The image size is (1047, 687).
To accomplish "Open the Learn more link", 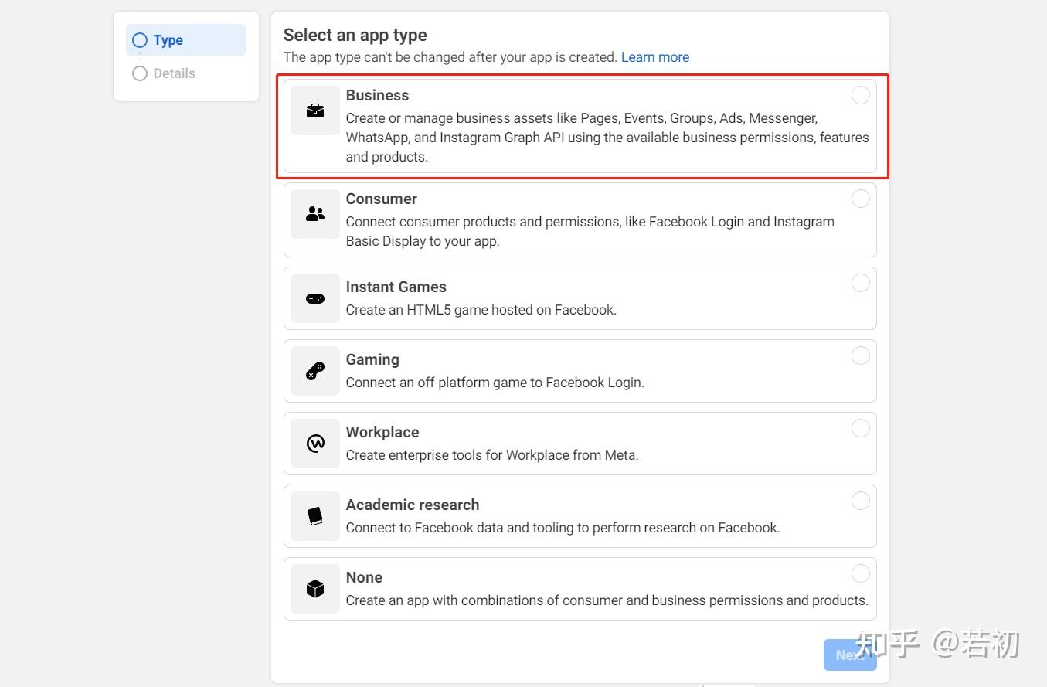I will pos(654,57).
